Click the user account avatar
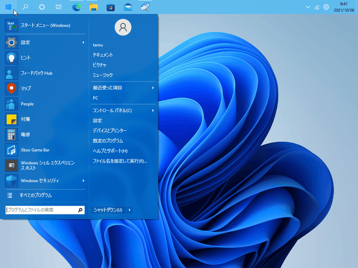 (x=123, y=27)
